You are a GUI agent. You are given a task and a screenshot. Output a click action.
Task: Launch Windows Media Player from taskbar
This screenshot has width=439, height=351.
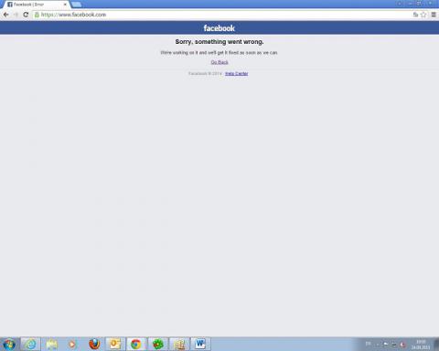click(72, 345)
